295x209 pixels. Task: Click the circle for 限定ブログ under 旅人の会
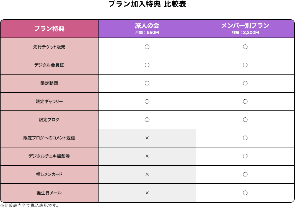[x=147, y=120]
